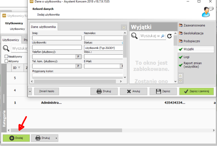Sort by the ID column header
The image size is (217, 146).
click(17, 68)
